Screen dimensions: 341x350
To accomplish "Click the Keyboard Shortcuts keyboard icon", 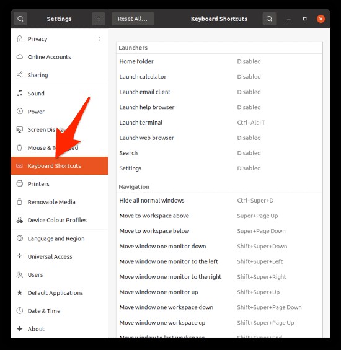I will click(x=20, y=165).
